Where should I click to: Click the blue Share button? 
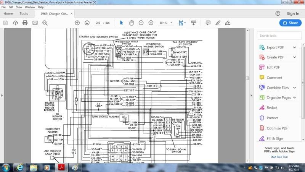(x=291, y=23)
